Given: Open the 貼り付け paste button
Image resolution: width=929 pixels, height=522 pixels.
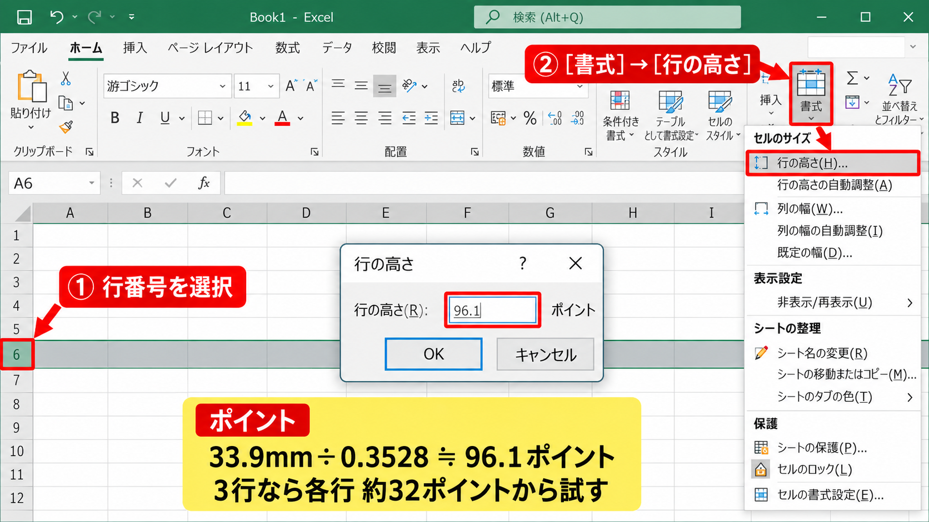Looking at the screenshot, I should 31,101.
